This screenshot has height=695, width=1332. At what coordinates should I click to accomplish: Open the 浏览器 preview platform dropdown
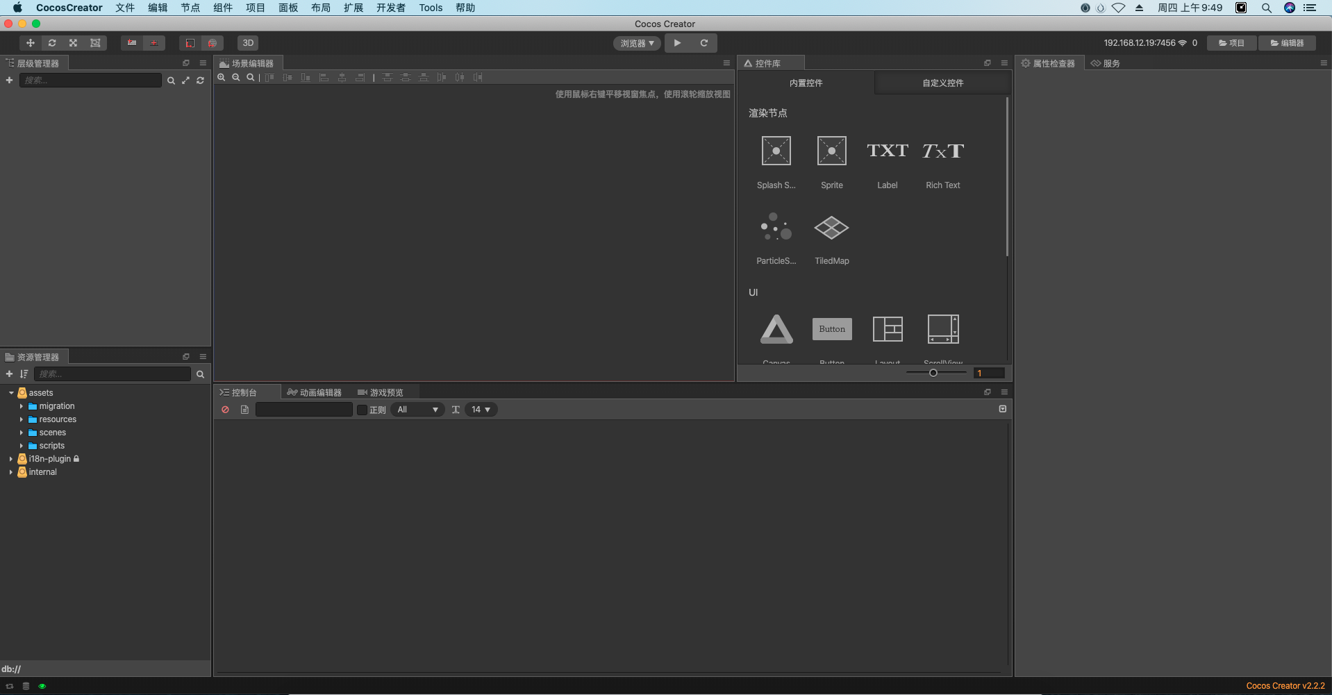[637, 43]
